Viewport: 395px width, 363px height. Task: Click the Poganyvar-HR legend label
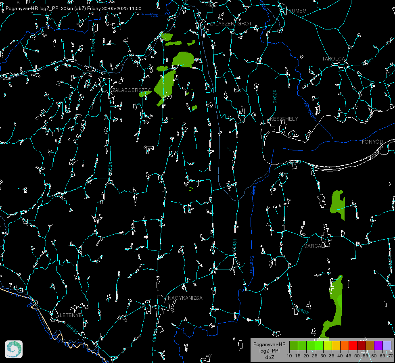click(269, 344)
